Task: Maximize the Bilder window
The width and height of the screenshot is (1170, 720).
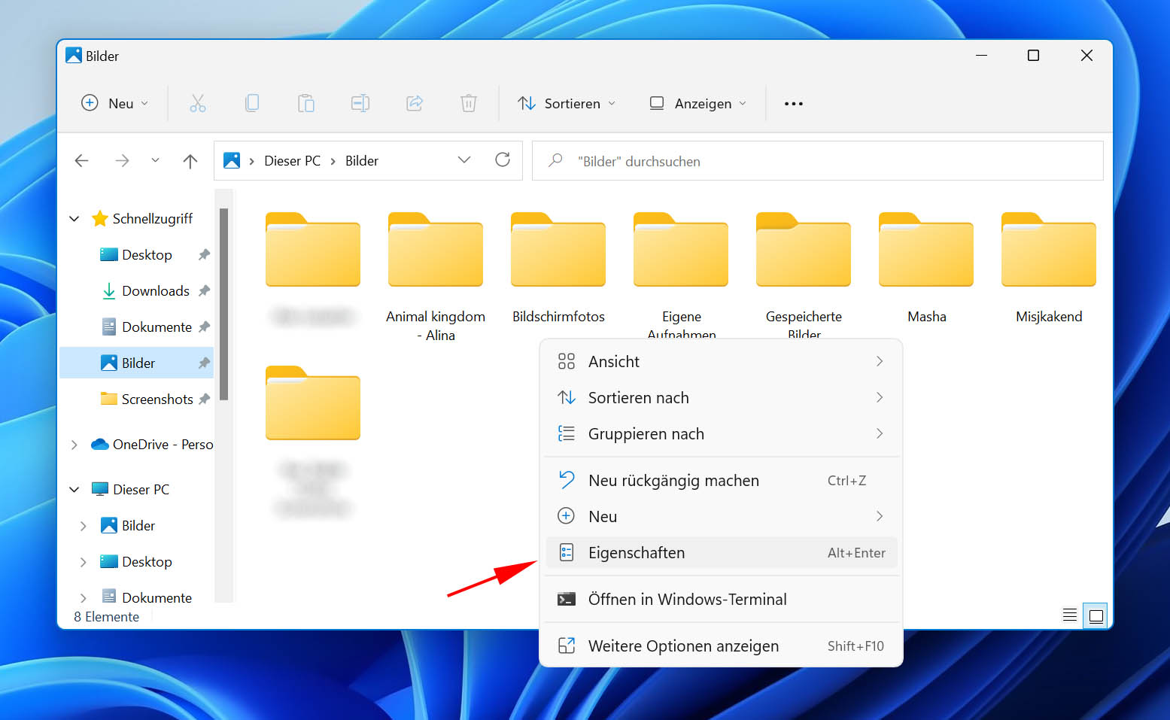Action: pyautogui.click(x=1033, y=56)
